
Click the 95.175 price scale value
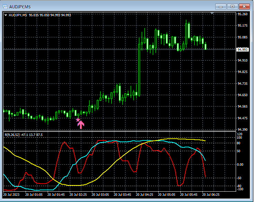click(243, 26)
